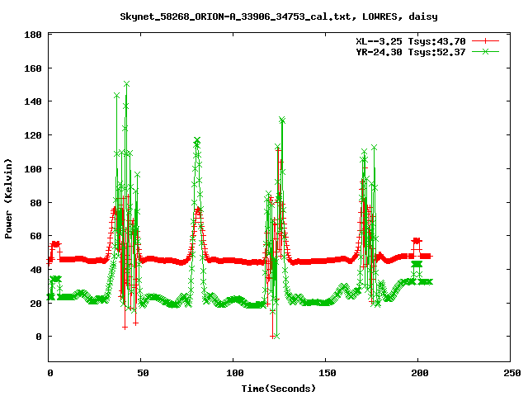Screen dimensions: 528x396
Task: Click the 180 tick label on y-axis
Action: (x=34, y=35)
